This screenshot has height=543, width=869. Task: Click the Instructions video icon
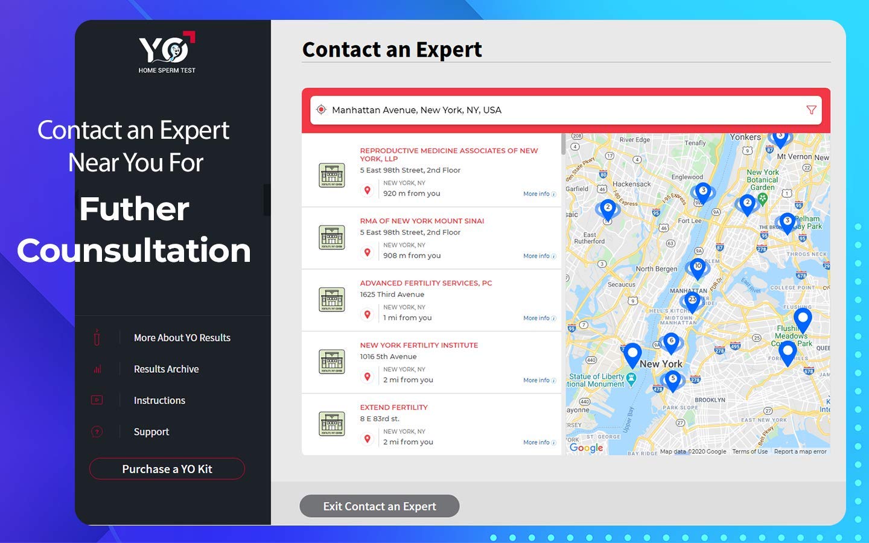point(97,401)
